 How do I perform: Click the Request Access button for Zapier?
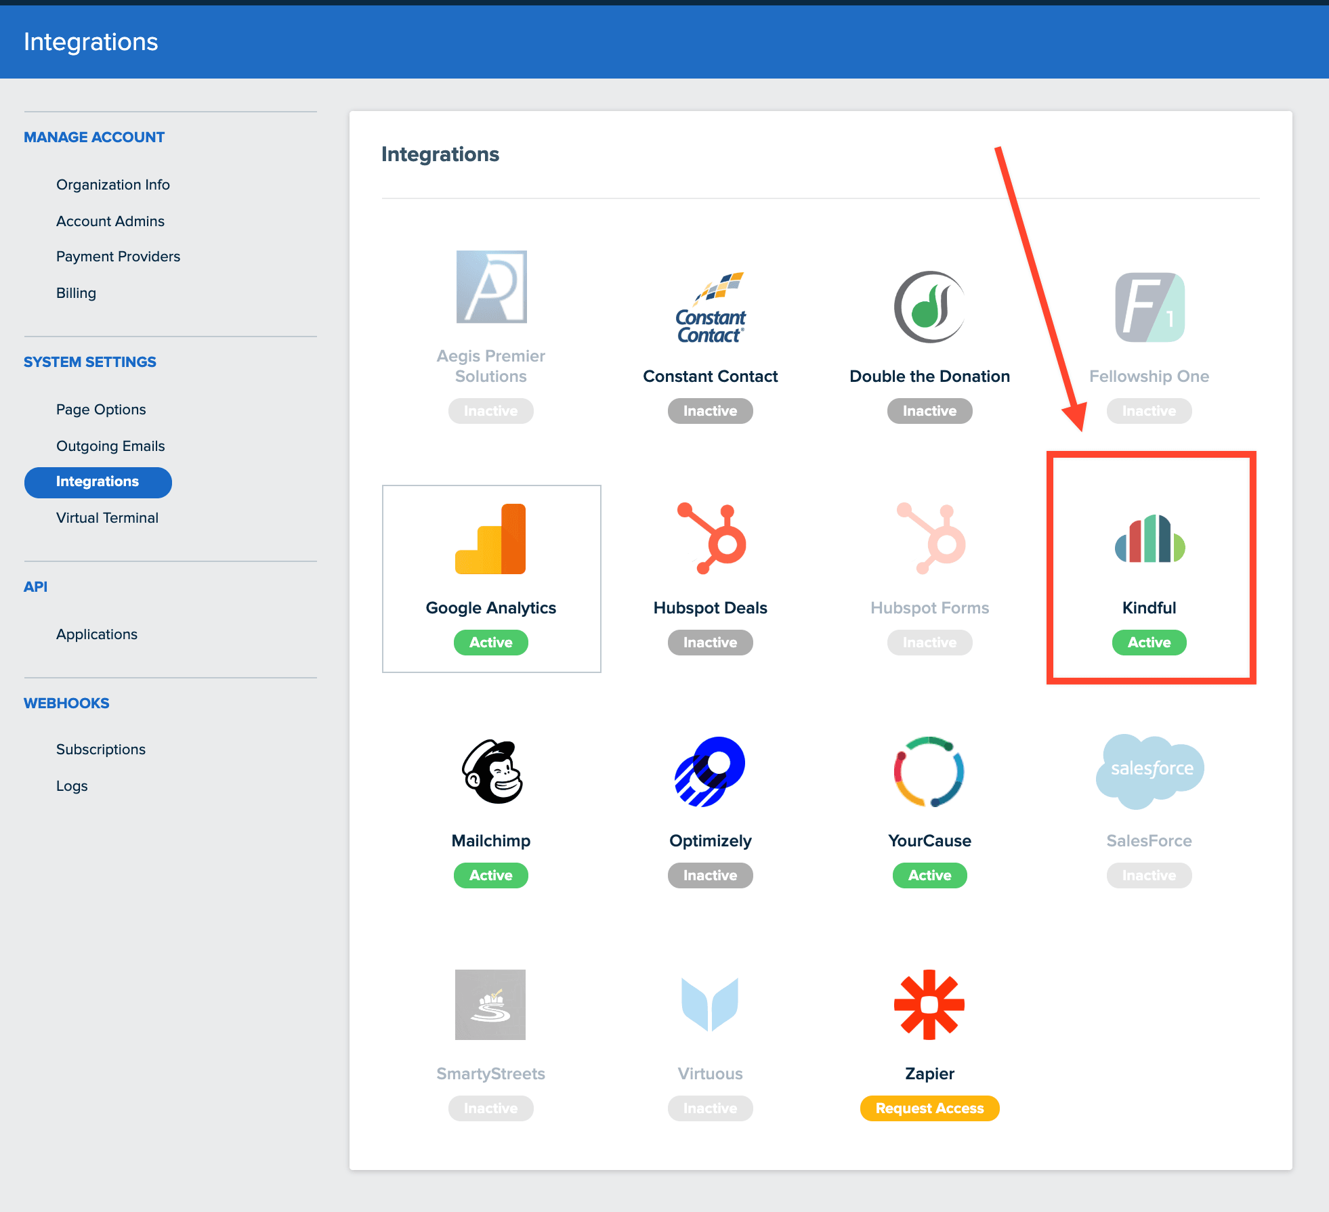(x=930, y=1108)
